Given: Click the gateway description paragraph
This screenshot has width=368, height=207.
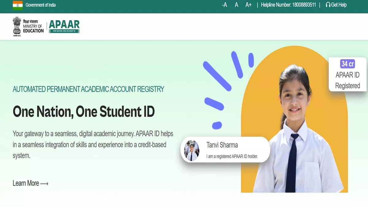Looking at the screenshot, I should click(x=93, y=145).
